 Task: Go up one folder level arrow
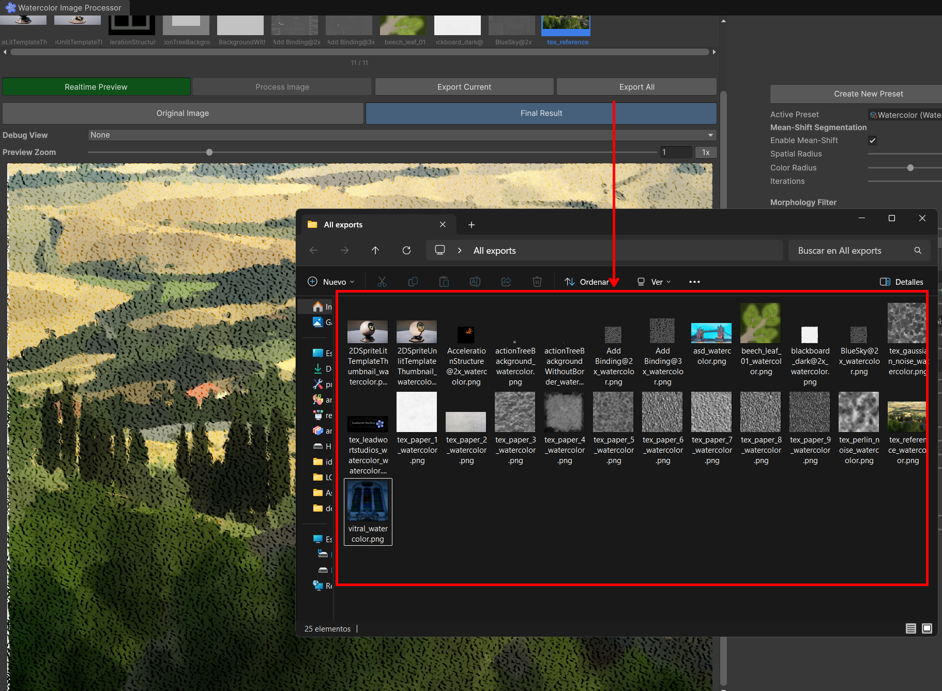(x=375, y=251)
